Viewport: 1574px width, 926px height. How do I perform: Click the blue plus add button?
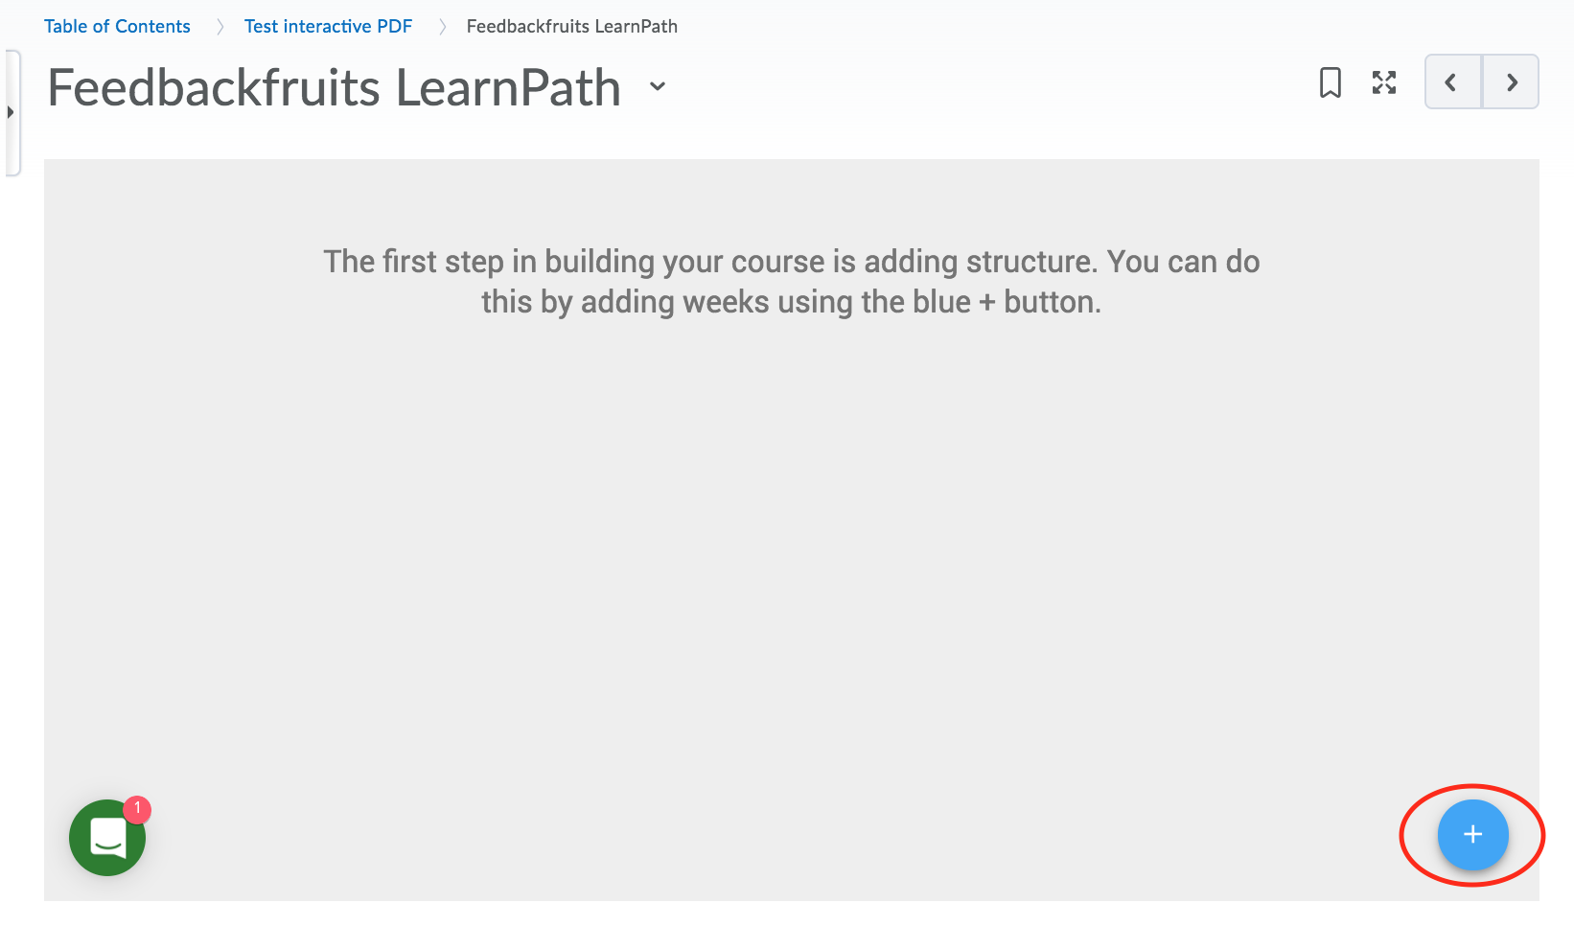pyautogui.click(x=1472, y=835)
